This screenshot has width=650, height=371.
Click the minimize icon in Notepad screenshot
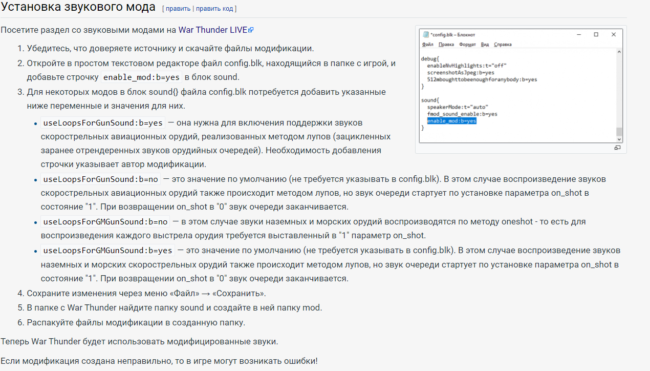[x=579, y=34]
